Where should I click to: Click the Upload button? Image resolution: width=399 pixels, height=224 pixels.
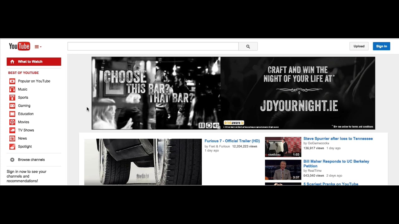point(359,46)
